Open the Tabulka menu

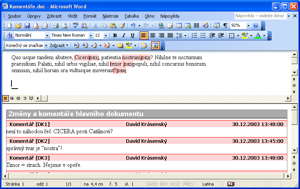132,16
